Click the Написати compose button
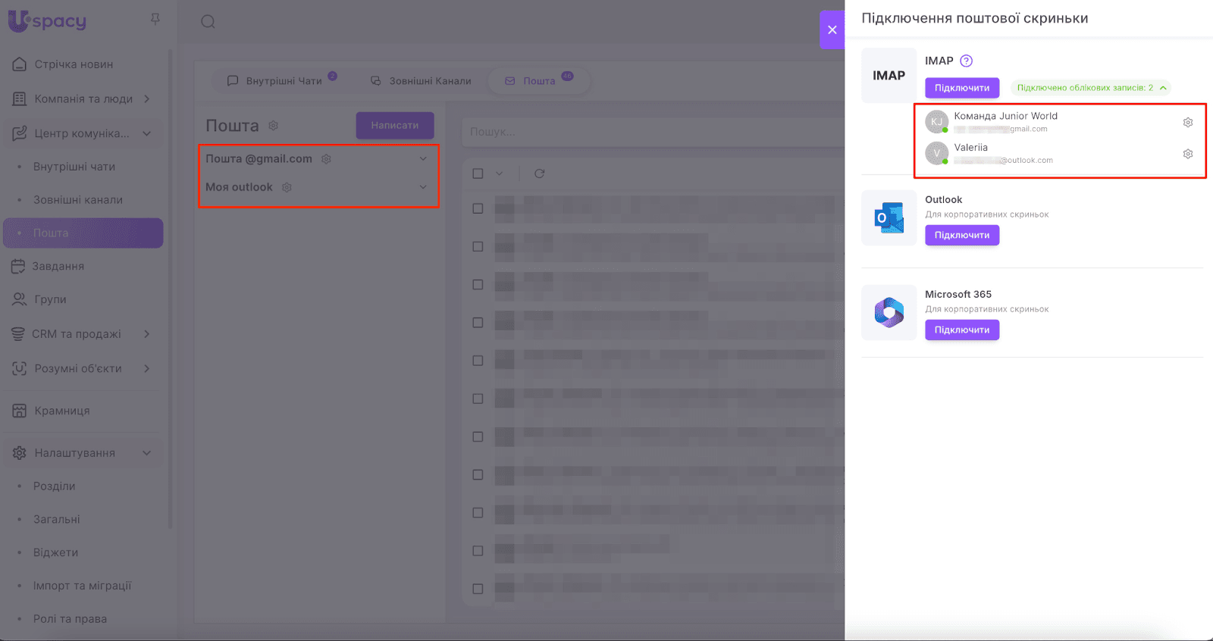 pos(394,126)
